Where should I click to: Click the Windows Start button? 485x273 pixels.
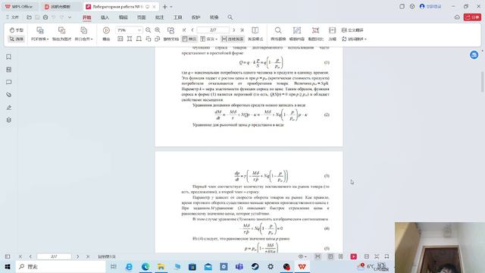(x=8, y=266)
